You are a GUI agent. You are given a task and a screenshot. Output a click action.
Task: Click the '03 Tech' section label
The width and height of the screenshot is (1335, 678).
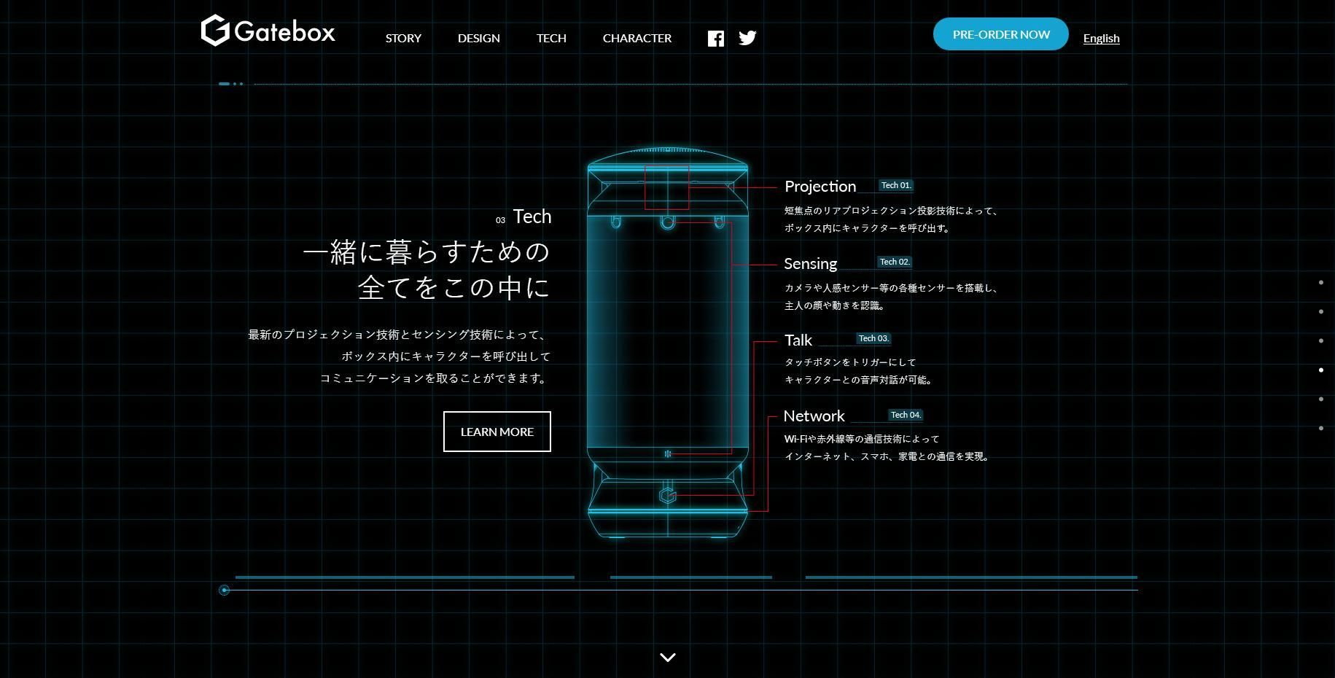pyautogui.click(x=524, y=217)
